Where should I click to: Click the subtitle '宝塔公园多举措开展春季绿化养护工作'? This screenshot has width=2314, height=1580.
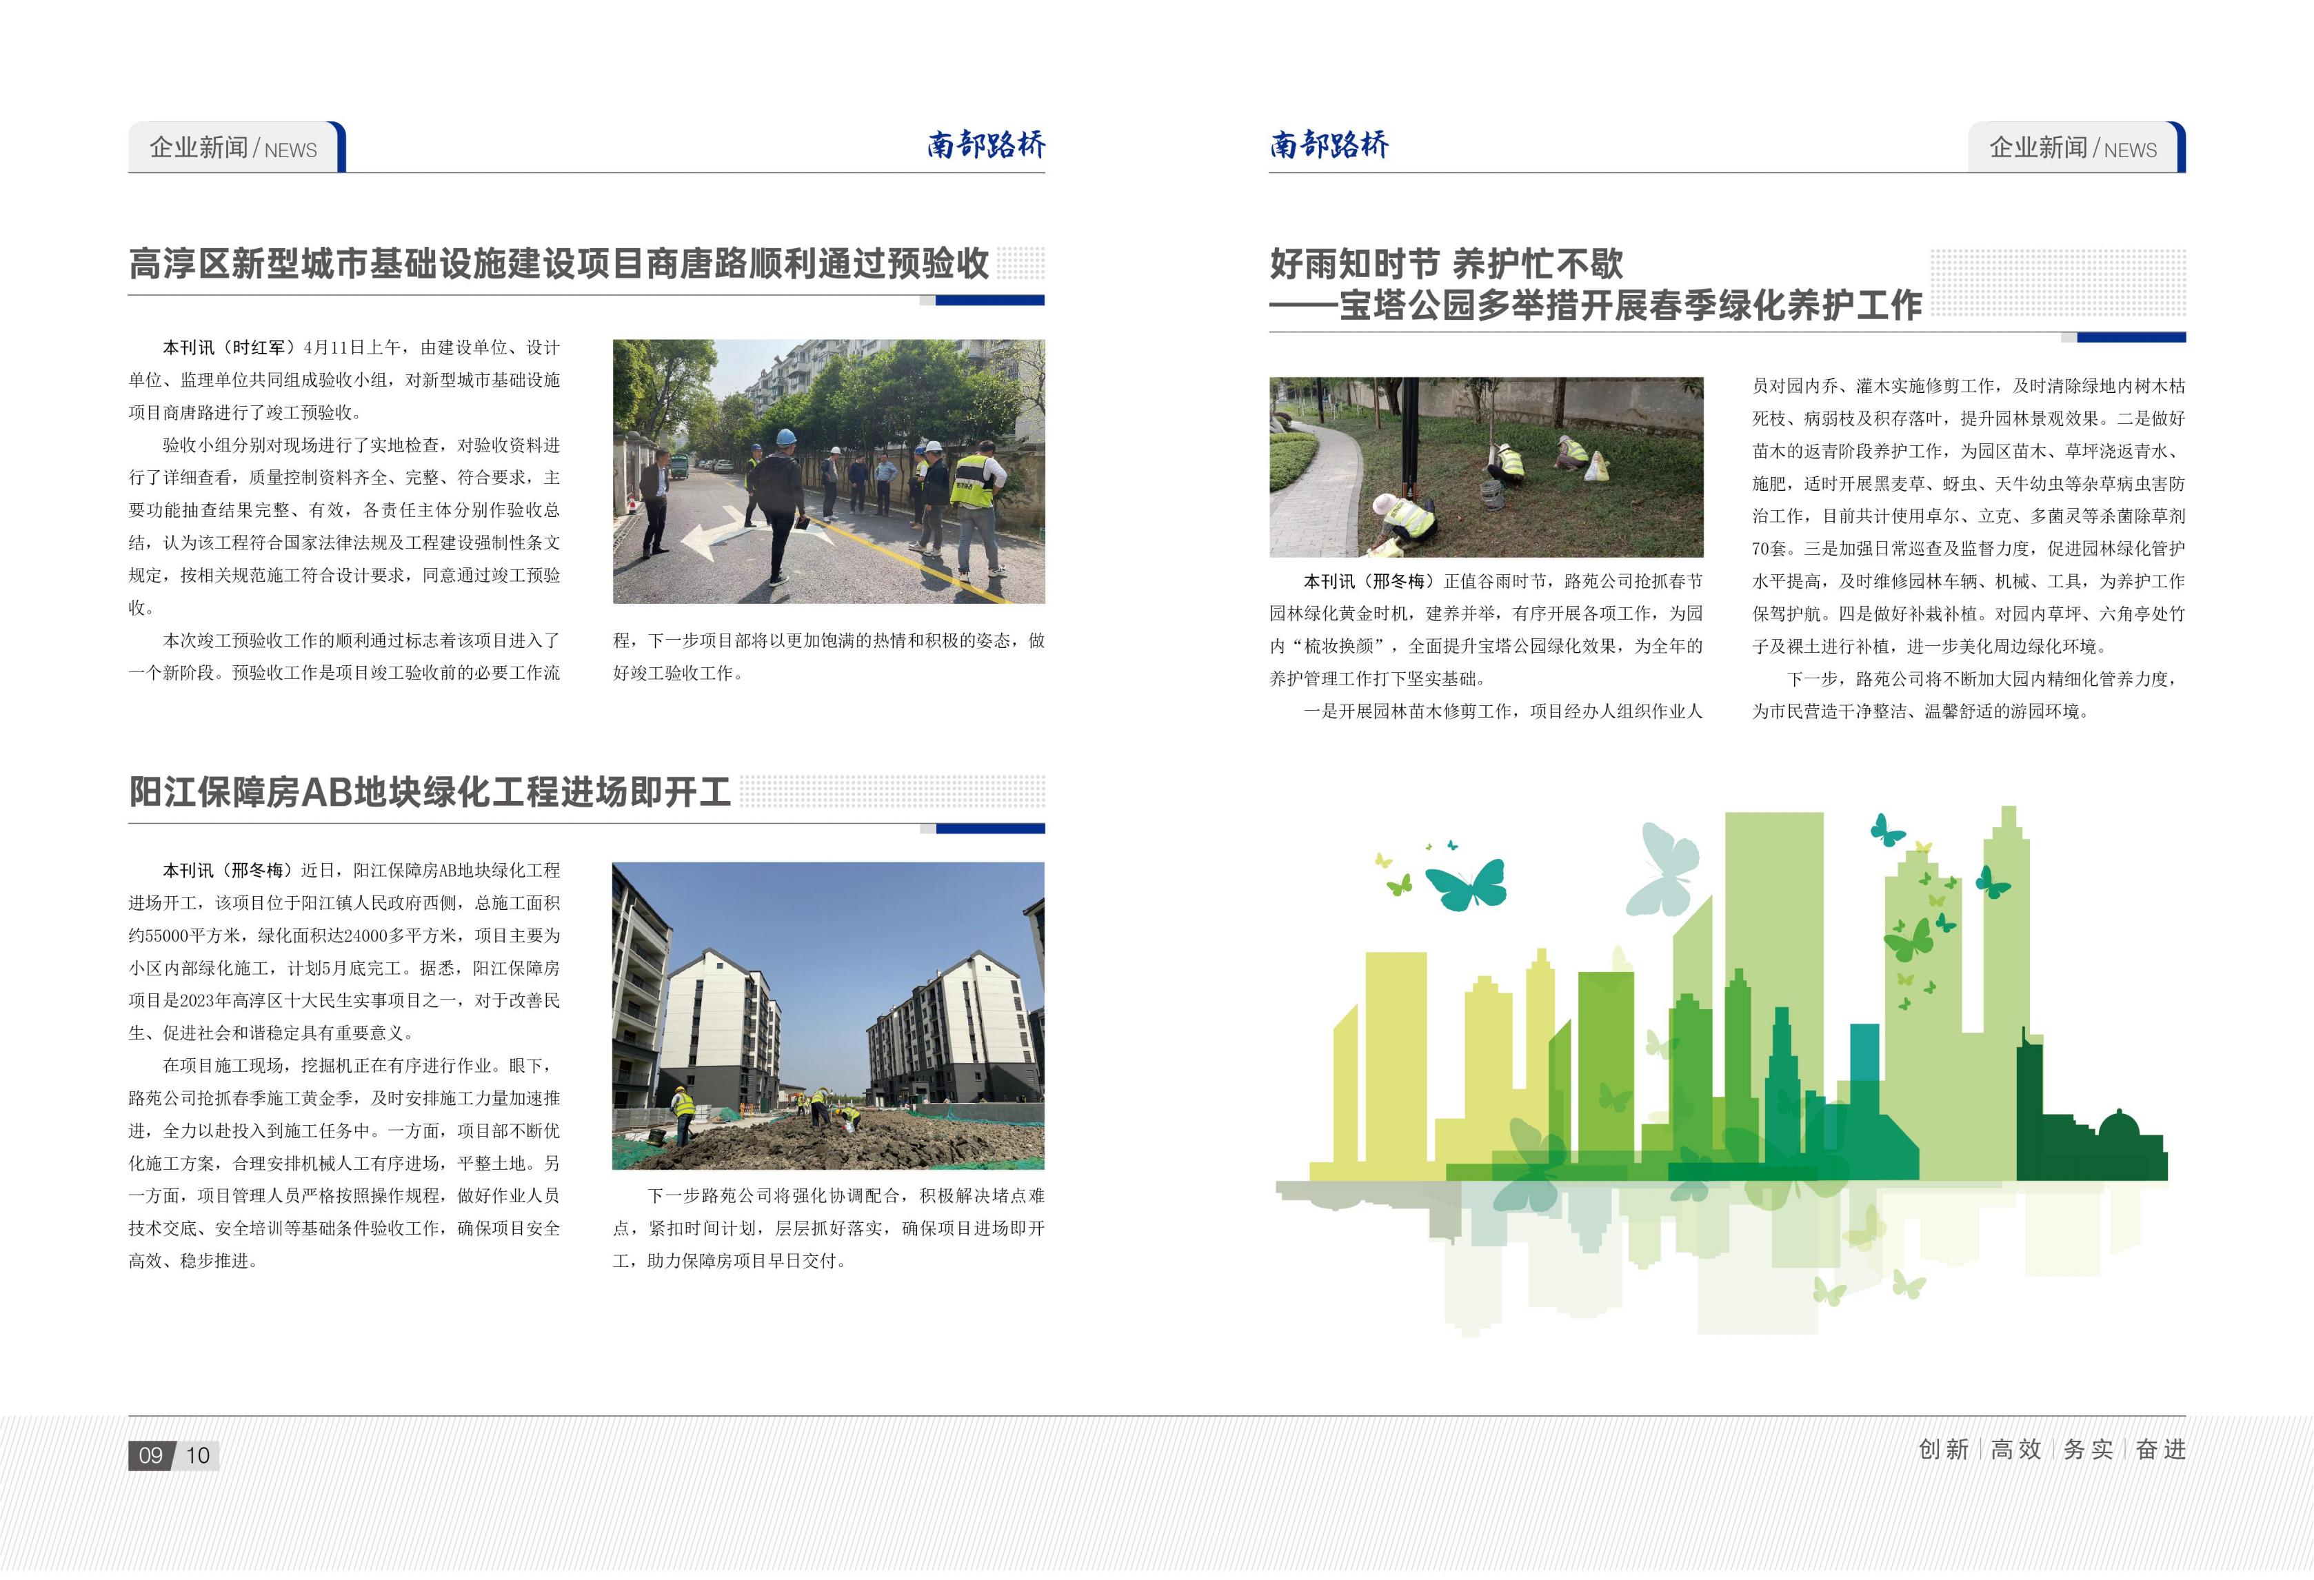tap(1630, 305)
